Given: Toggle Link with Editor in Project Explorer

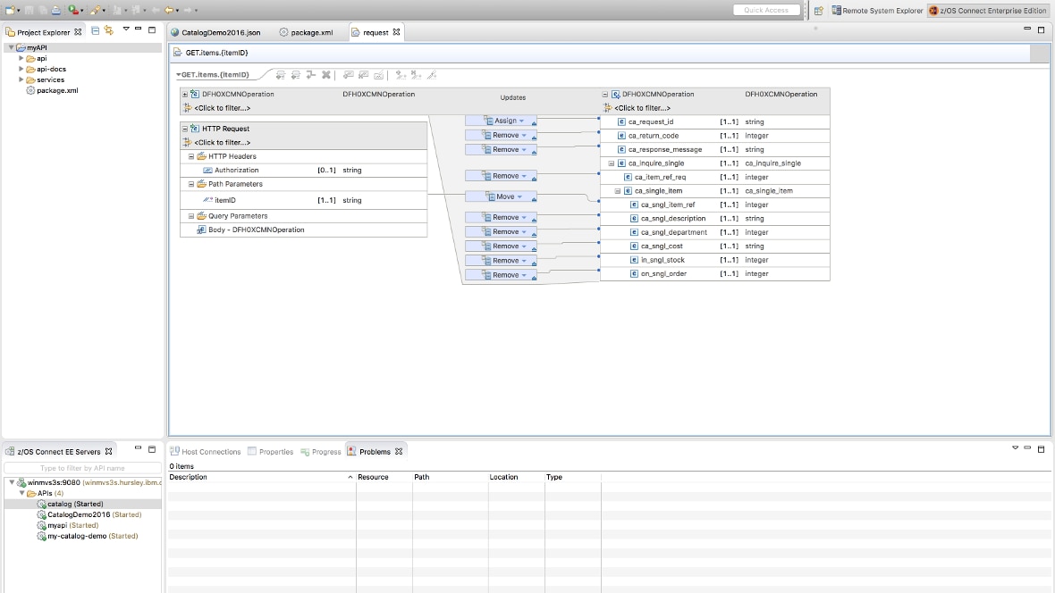Looking at the screenshot, I should click(108, 29).
